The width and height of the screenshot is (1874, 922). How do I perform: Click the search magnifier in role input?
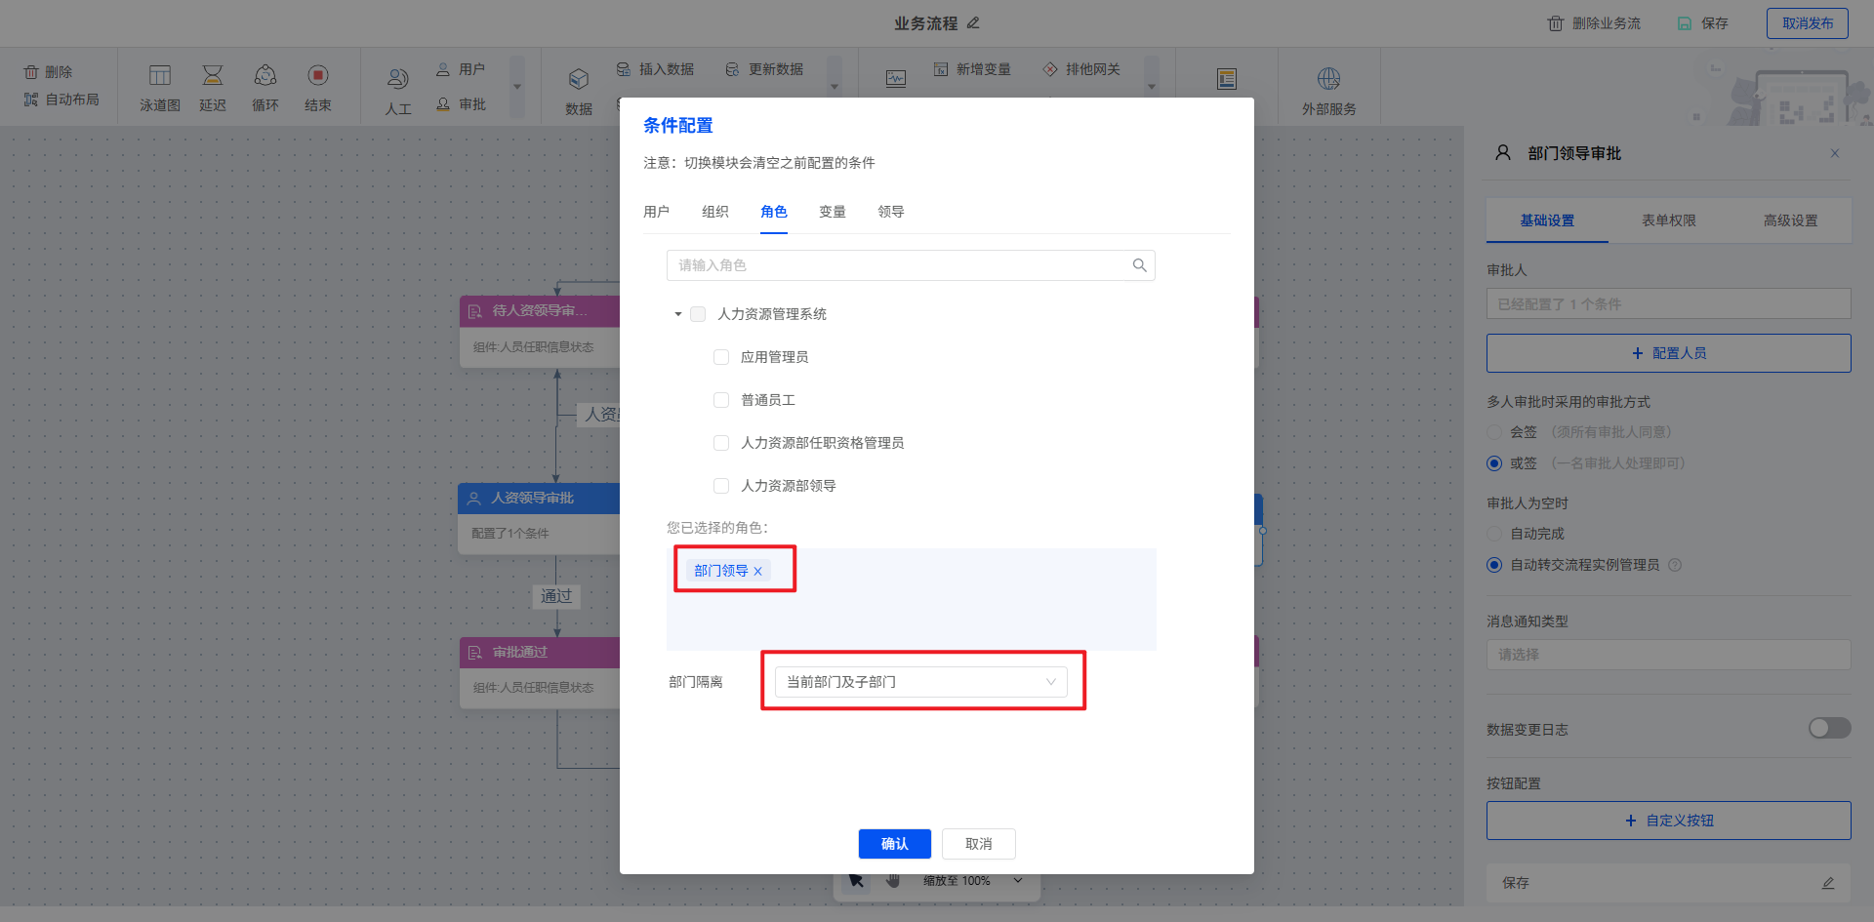click(1139, 265)
